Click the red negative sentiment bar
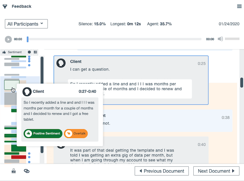The width and height of the screenshot is (244, 181). tap(18, 157)
